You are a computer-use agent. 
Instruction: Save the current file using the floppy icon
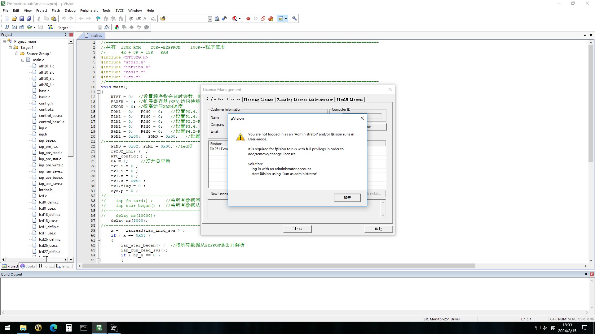click(22, 19)
